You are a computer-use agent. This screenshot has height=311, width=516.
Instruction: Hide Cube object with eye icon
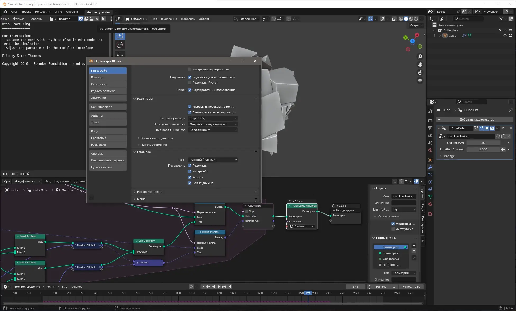[505, 35]
